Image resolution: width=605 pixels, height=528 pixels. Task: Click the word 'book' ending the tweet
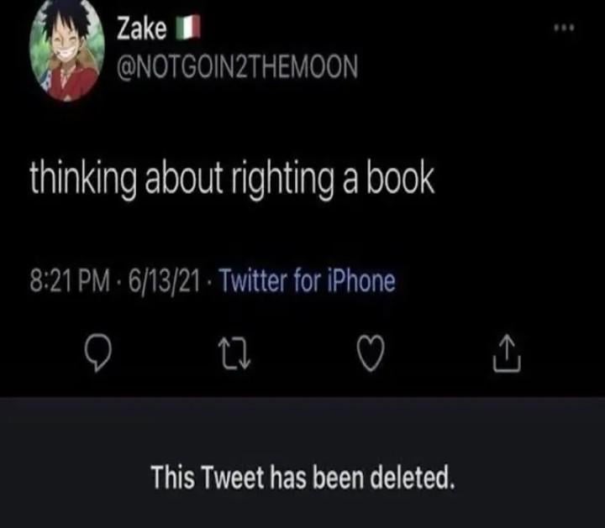[x=400, y=179]
